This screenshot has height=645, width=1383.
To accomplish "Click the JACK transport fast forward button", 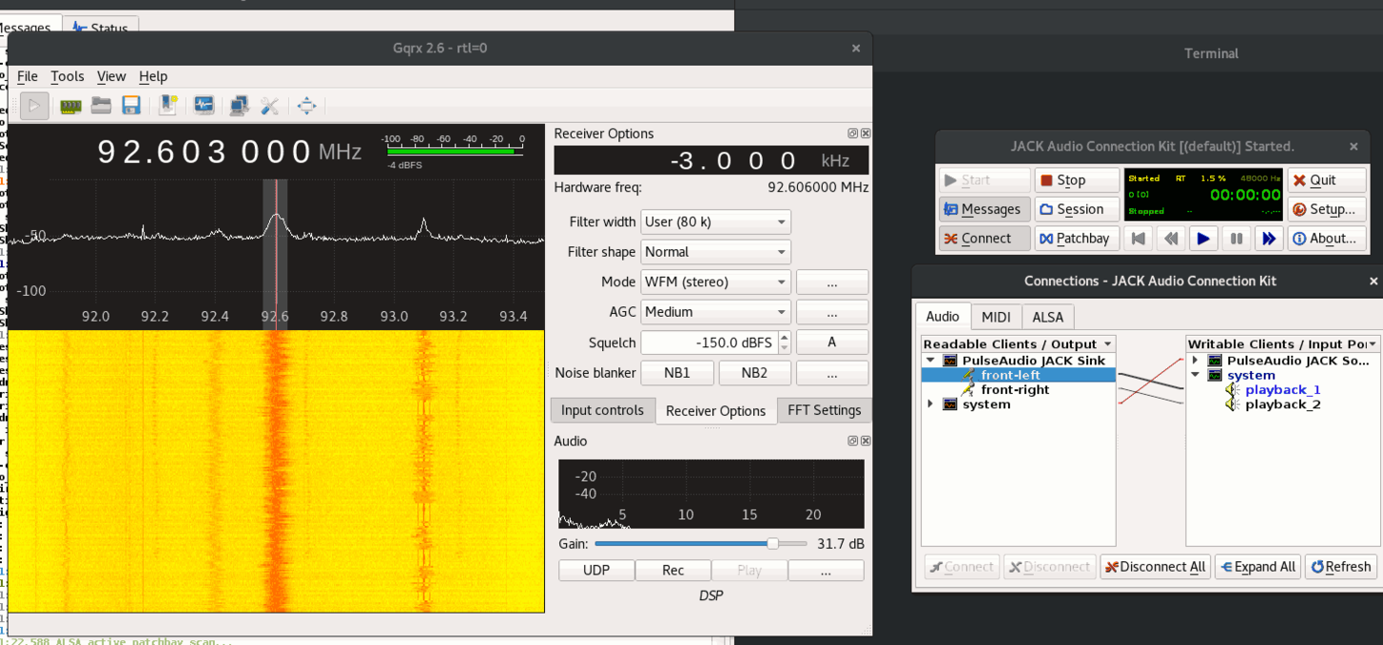I will pos(1268,239).
